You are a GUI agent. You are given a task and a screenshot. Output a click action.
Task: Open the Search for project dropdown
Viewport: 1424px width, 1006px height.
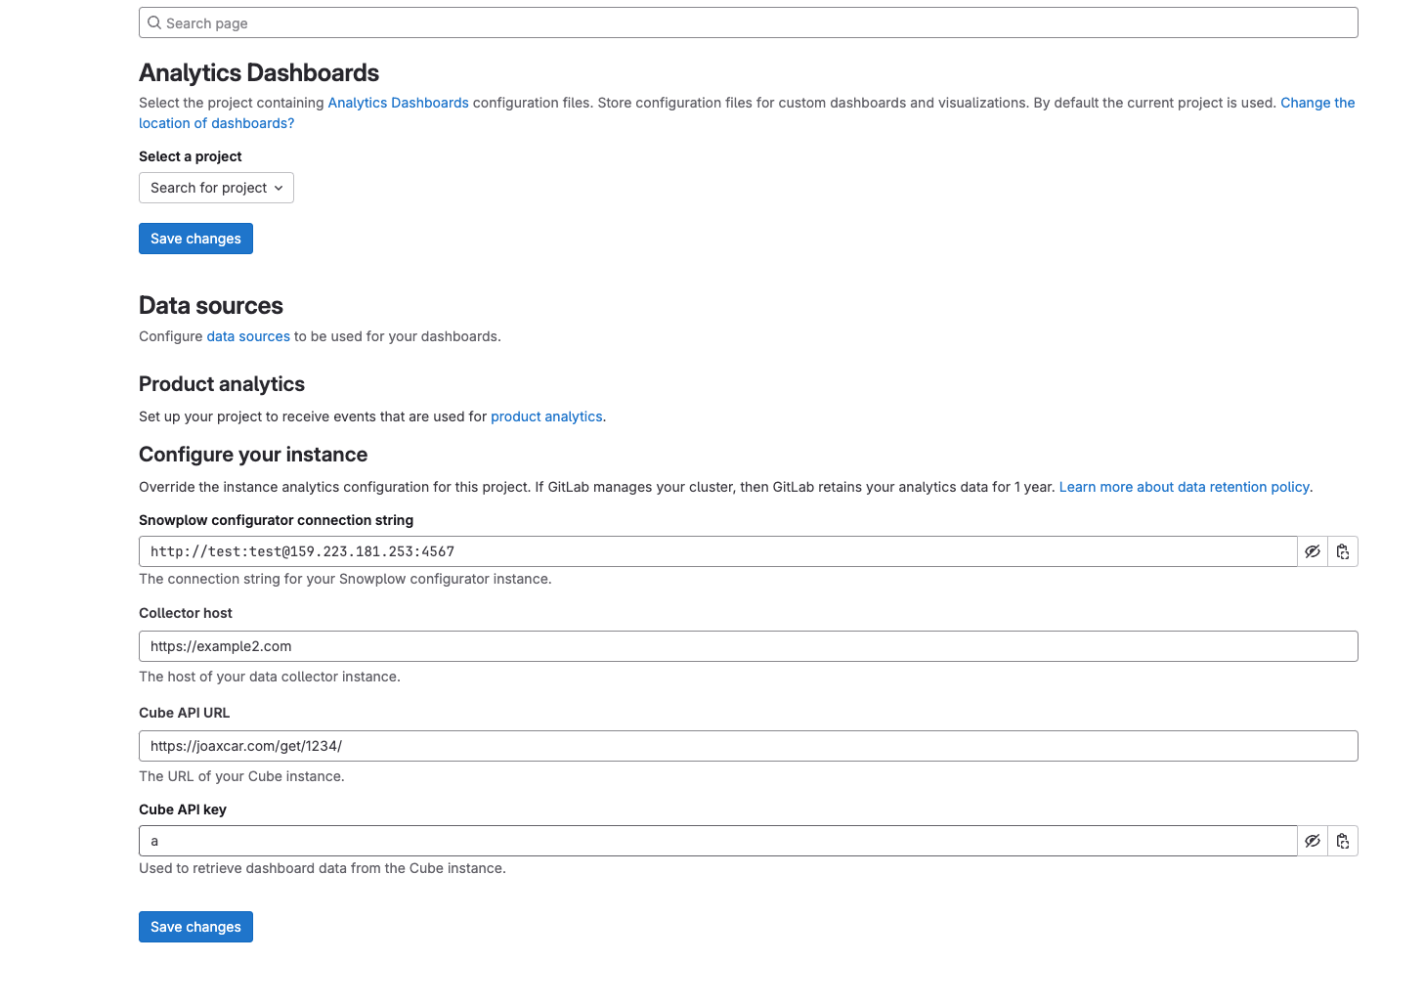[x=208, y=188]
